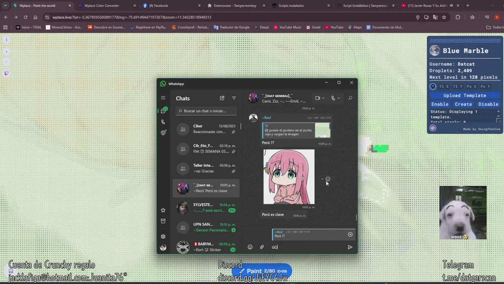Open the emoji picker in message composer
This screenshot has width=504, height=284.
(x=250, y=247)
